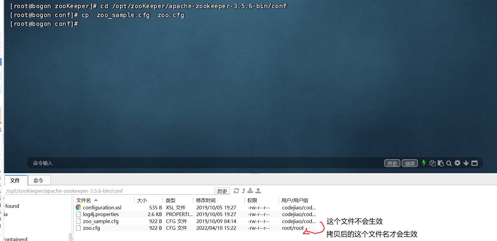Sort by 权限 column header

coord(252,200)
